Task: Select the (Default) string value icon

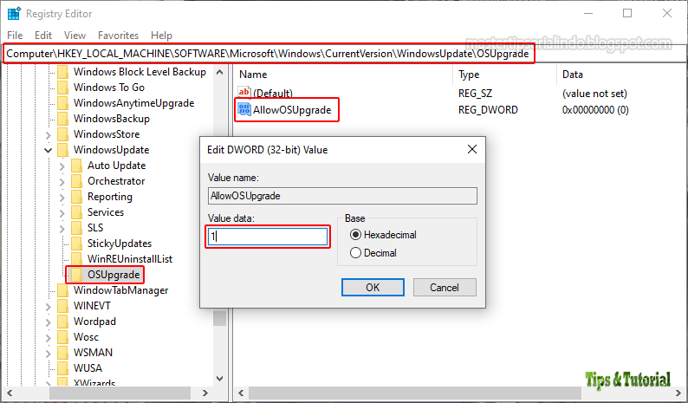Action: [244, 92]
